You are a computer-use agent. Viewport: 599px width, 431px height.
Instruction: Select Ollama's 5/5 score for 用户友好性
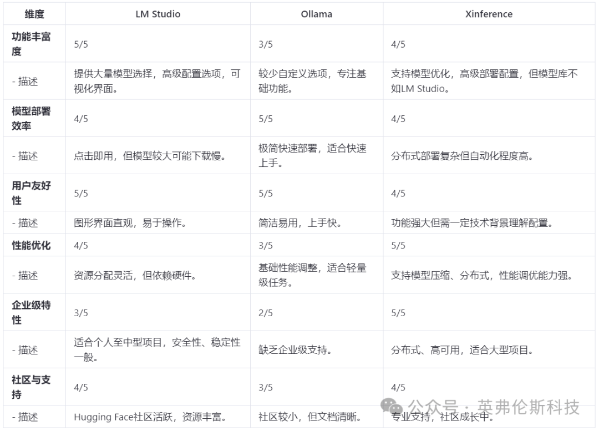tap(266, 194)
